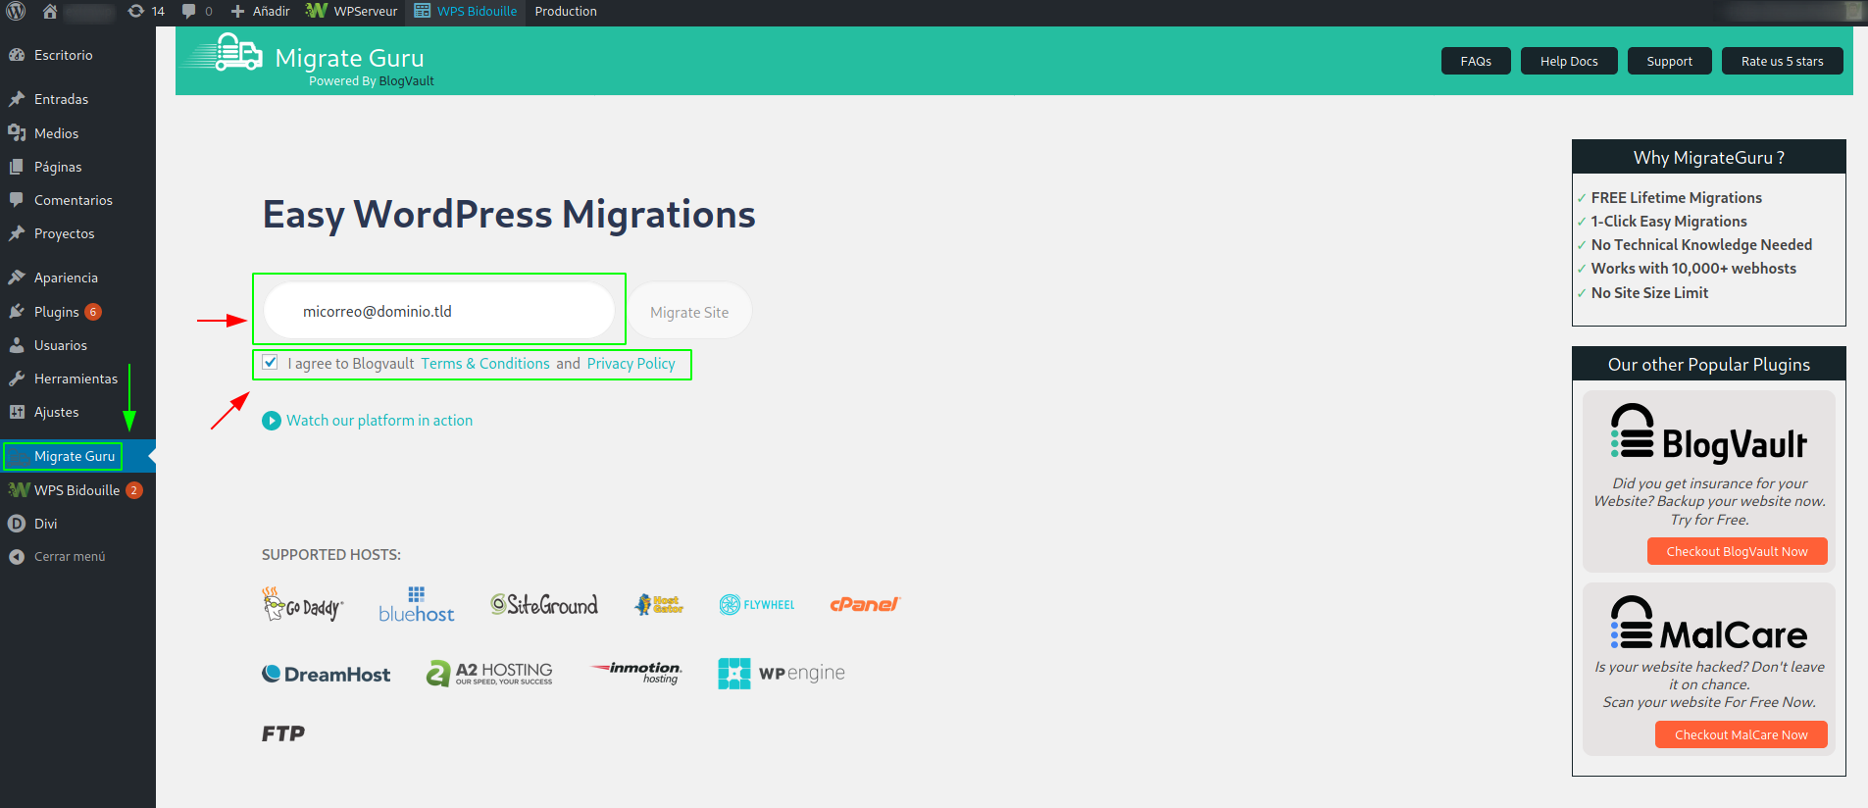Click Checkout MalCare Now button

coord(1741,734)
